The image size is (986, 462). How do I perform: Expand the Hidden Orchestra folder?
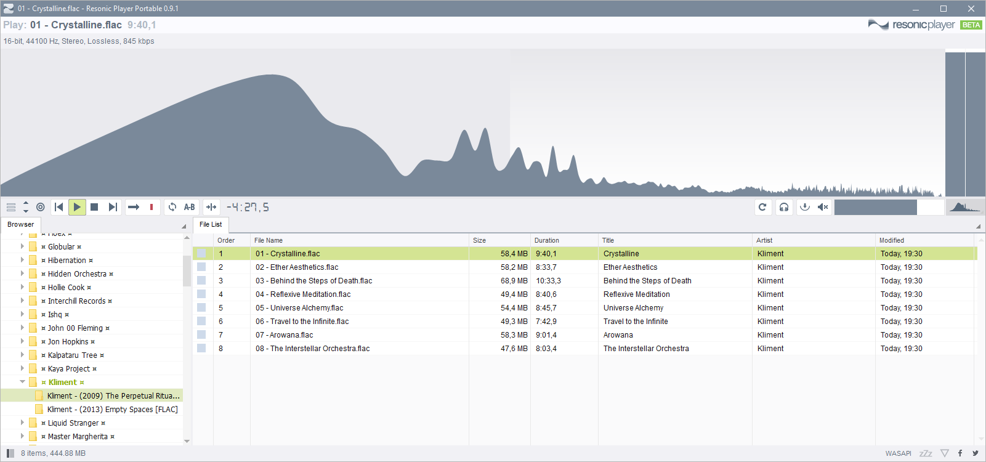(x=22, y=274)
